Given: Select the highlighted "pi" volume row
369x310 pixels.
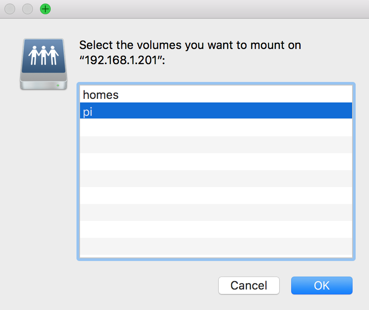Looking at the screenshot, I should pos(216,111).
